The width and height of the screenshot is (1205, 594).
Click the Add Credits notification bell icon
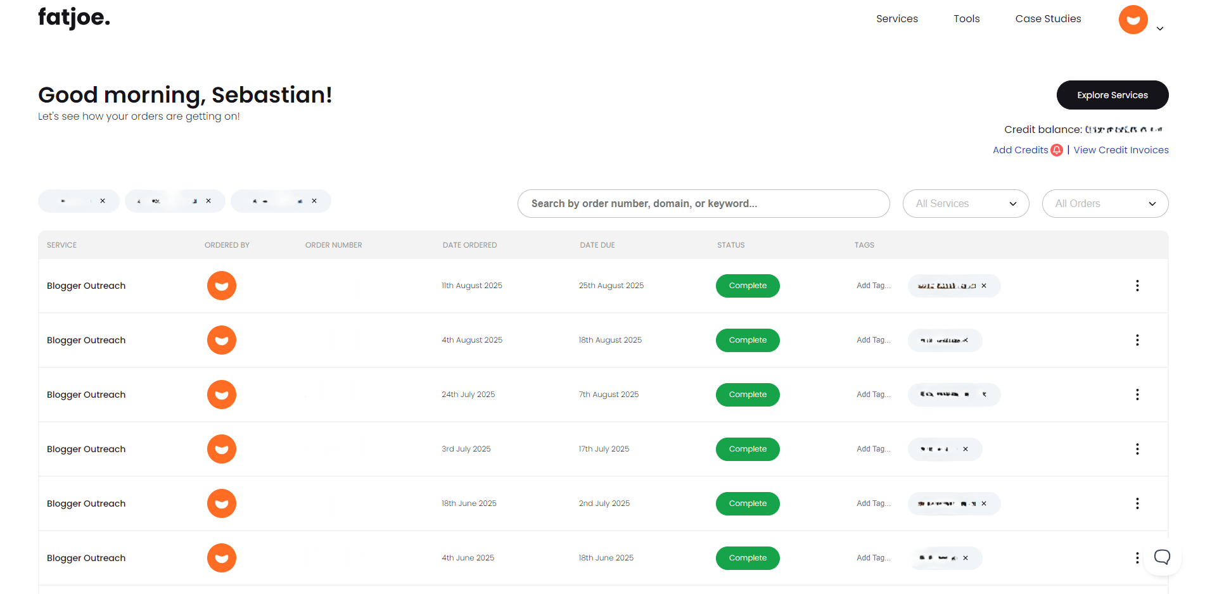pyautogui.click(x=1057, y=150)
